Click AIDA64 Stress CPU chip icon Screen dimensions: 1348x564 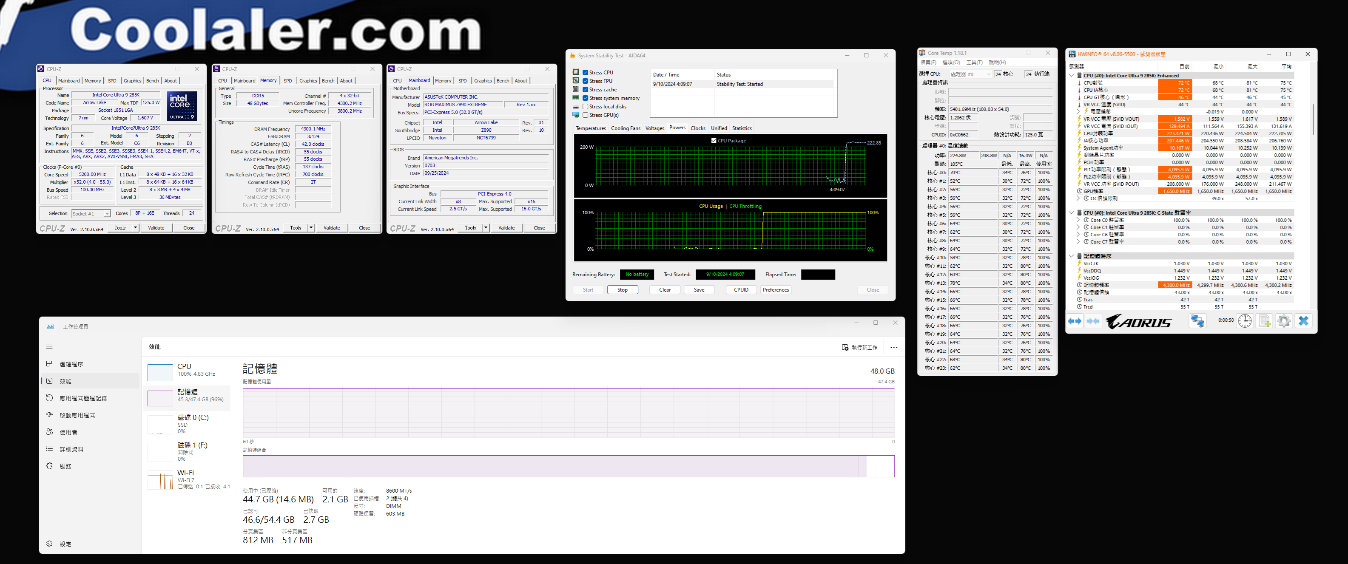[x=576, y=72]
